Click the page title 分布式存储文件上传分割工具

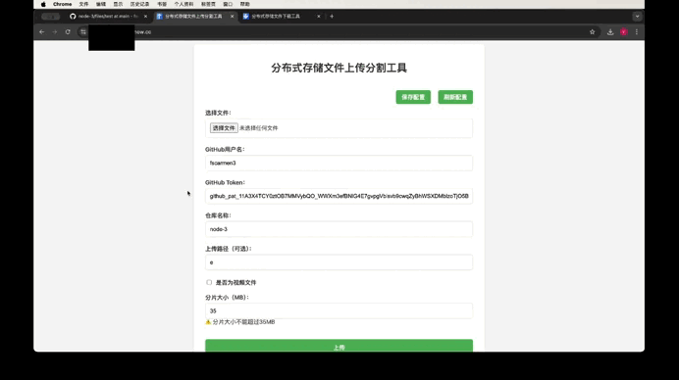pos(339,68)
